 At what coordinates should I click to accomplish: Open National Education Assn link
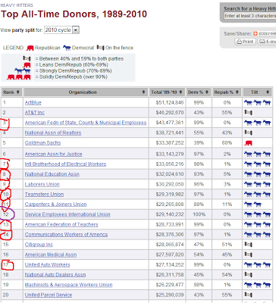point(52,174)
